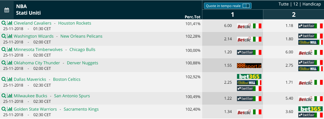The height and width of the screenshot is (119, 324).
Task: Select odds 5.40 for San Antonio Spurs
Action: 289,99
